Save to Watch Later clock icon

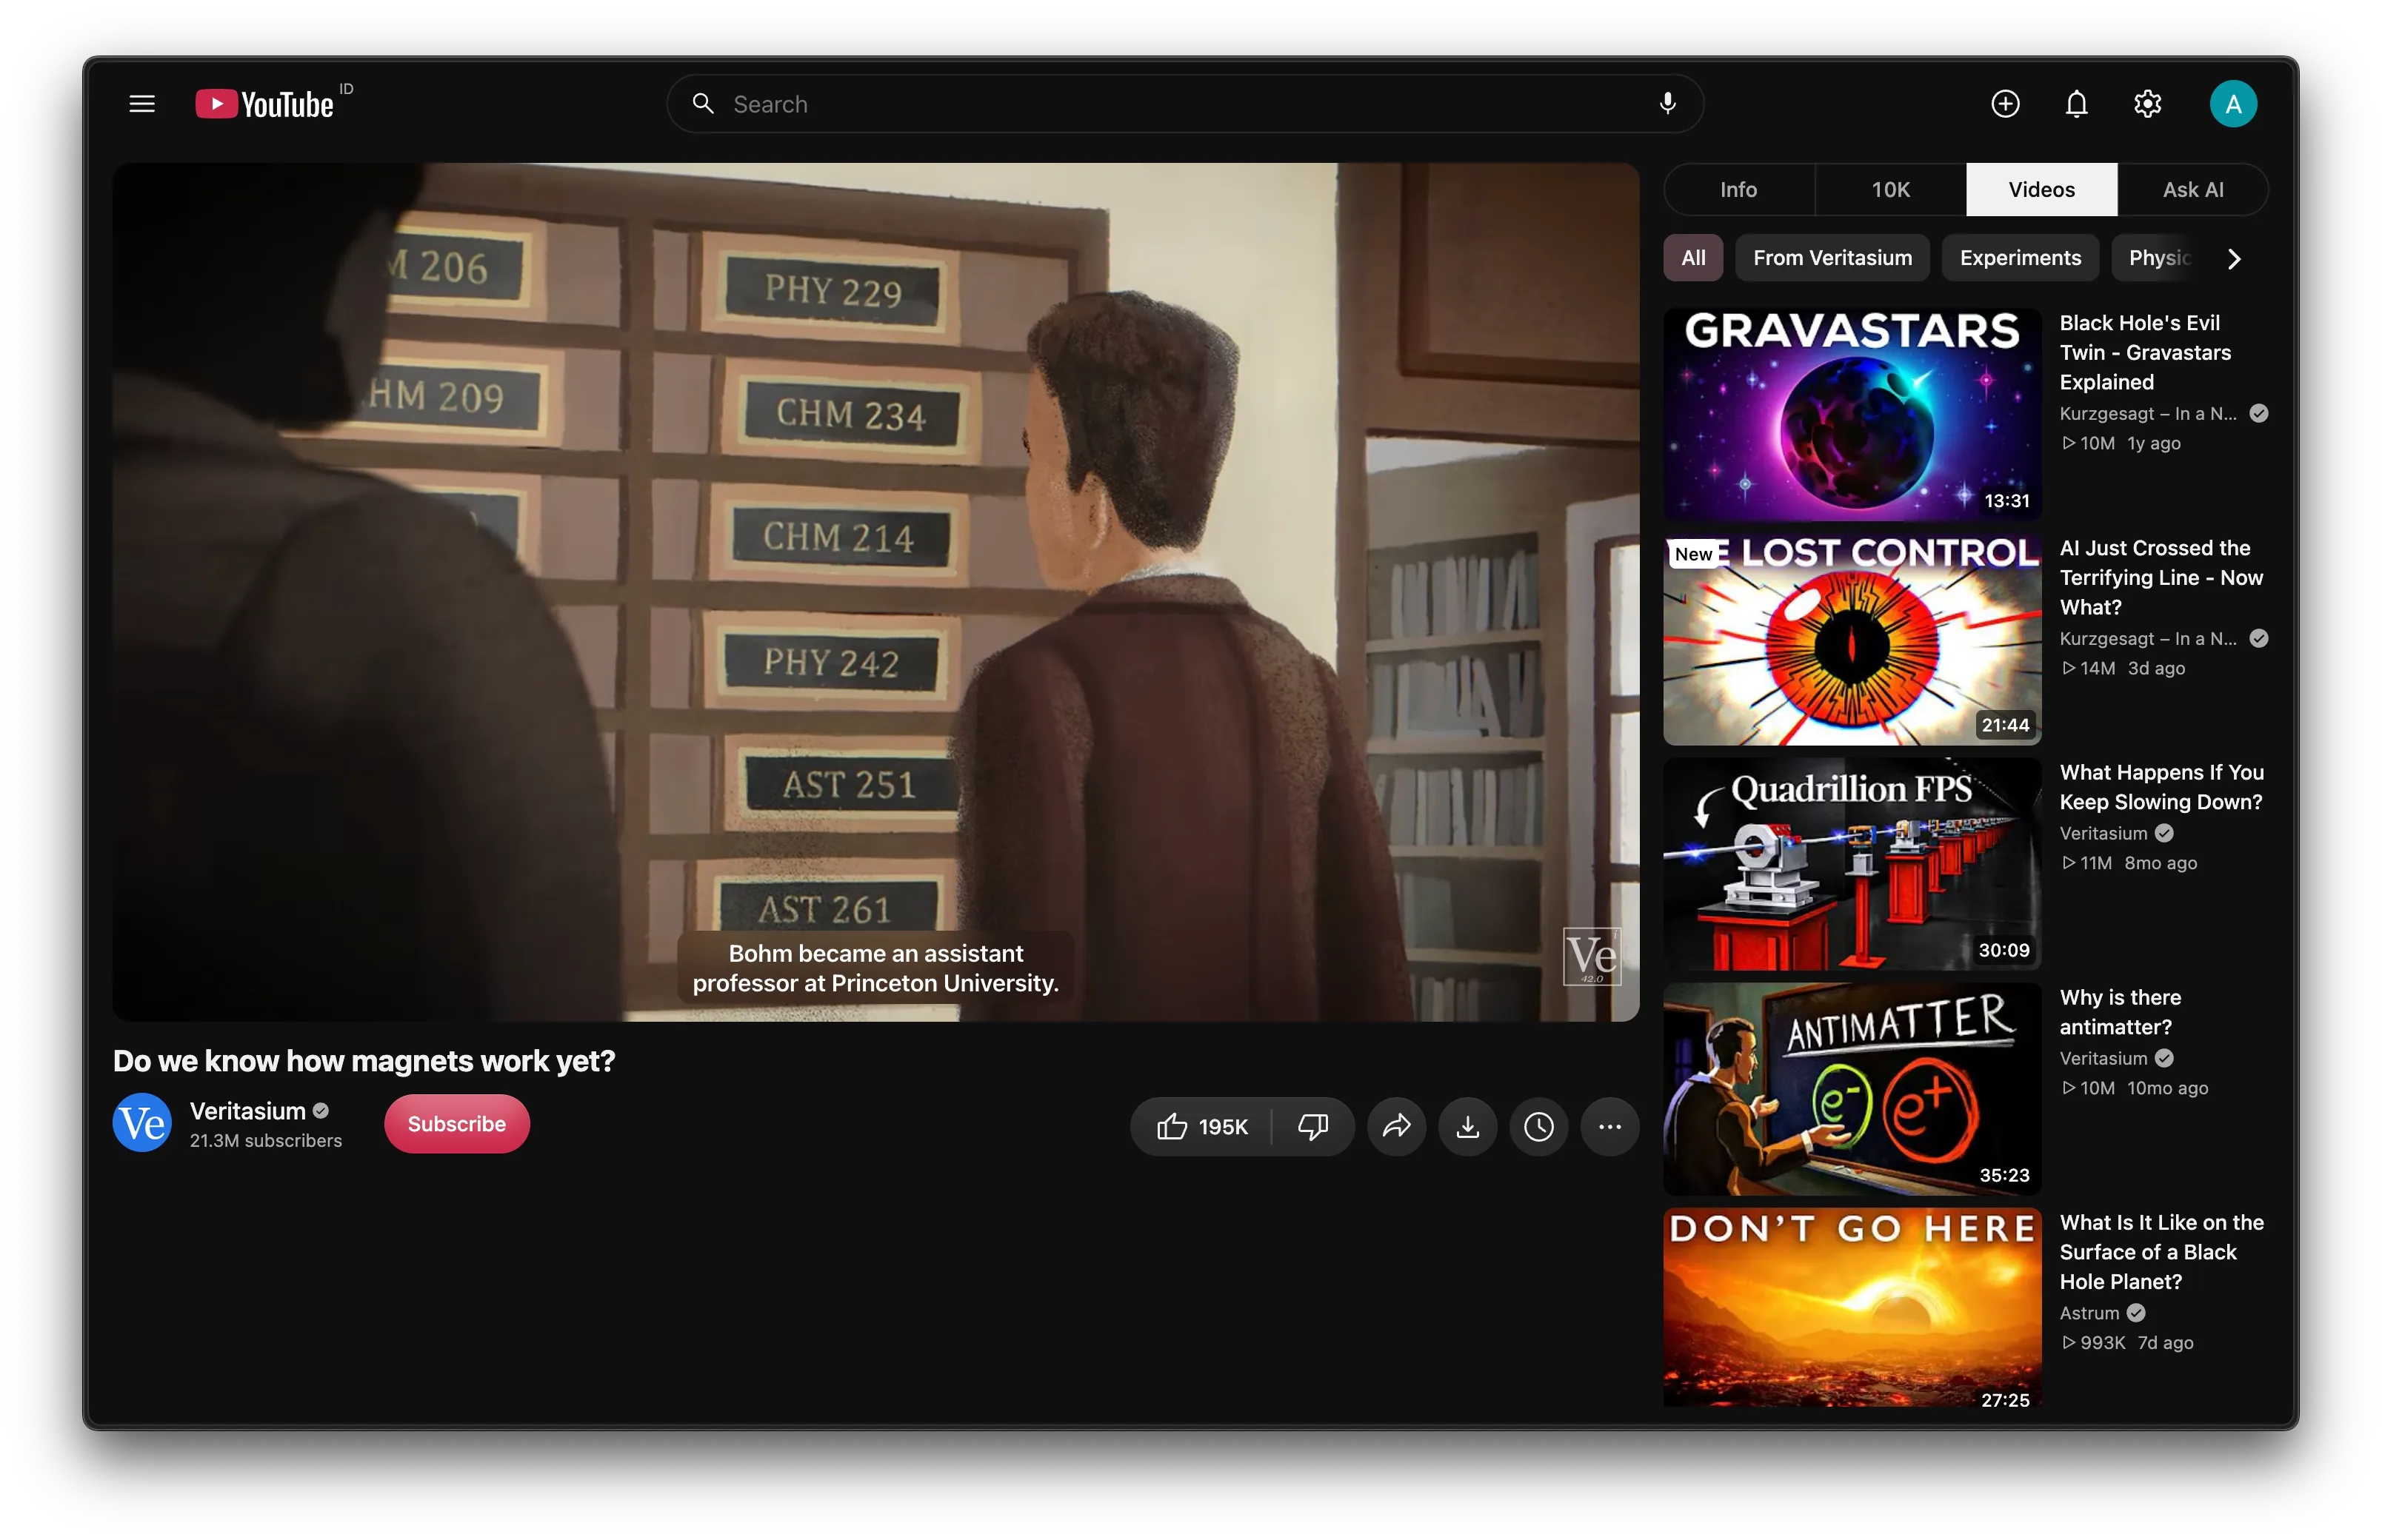(x=1538, y=1127)
